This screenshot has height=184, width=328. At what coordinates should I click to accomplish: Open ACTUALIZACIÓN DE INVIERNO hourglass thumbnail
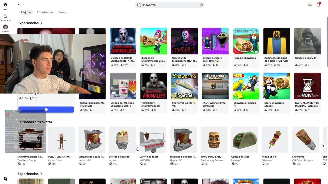307,86
